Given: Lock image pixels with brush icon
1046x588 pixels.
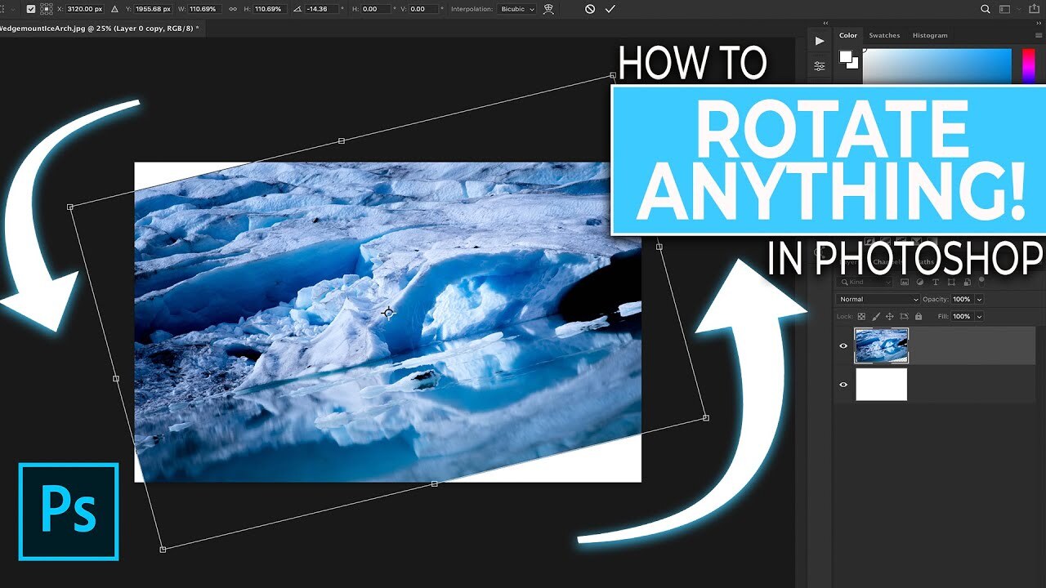Looking at the screenshot, I should 876,316.
